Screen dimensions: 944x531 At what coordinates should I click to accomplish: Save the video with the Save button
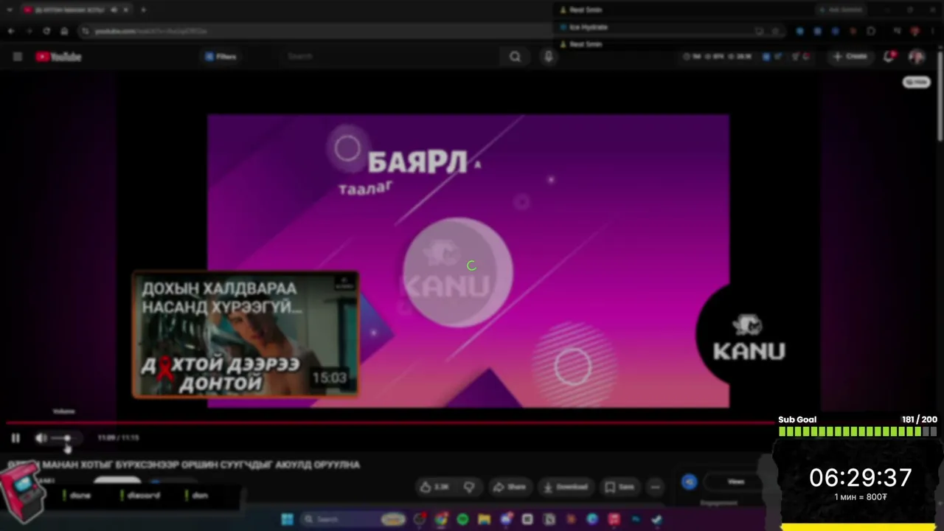click(x=619, y=487)
